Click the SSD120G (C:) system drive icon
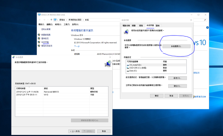Screen dimensions: 223x136 (x=128, y=68)
